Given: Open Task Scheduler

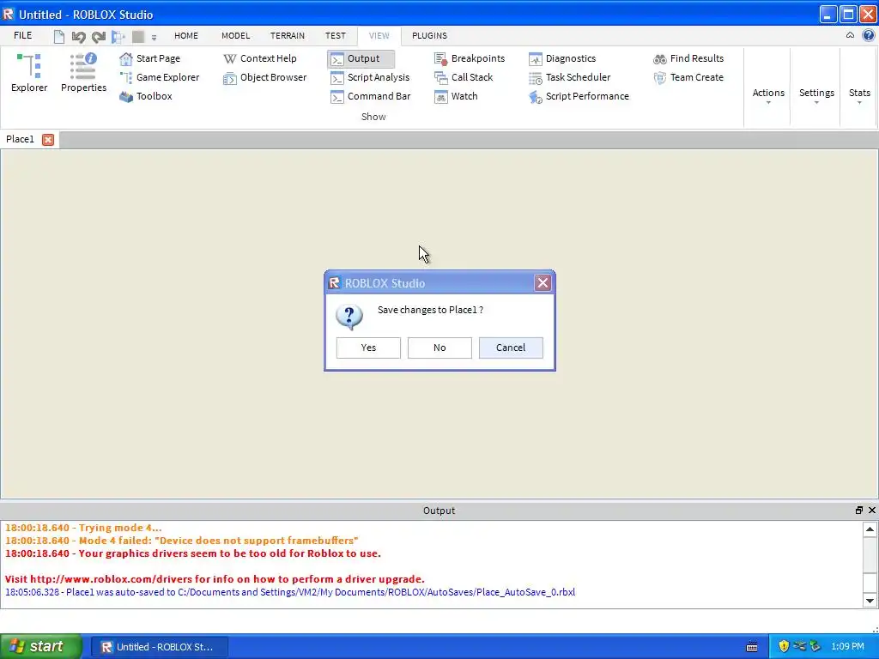Looking at the screenshot, I should (570, 77).
